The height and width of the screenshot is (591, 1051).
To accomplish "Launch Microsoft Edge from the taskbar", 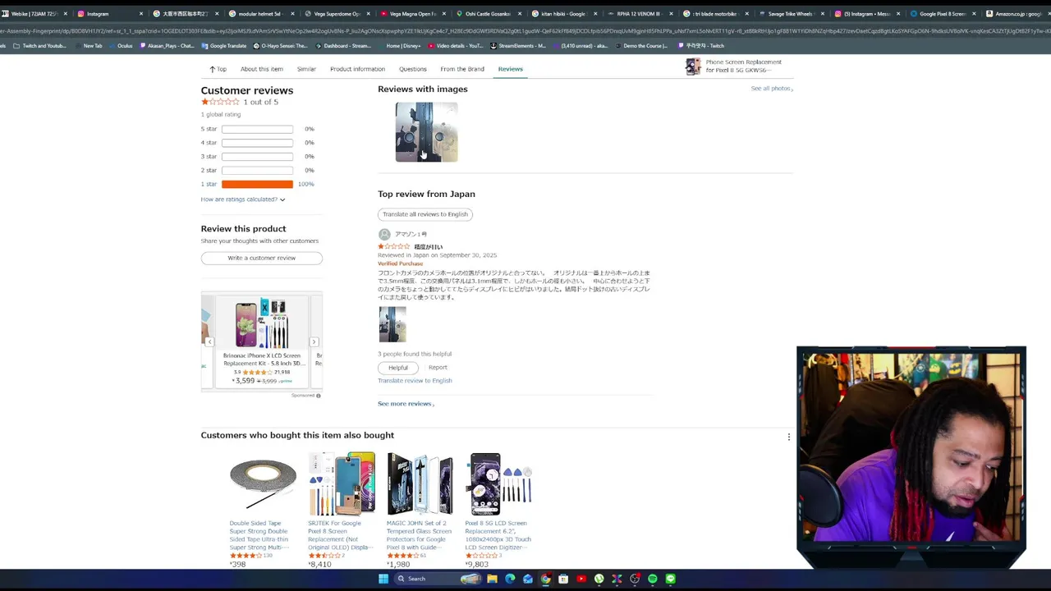I will pyautogui.click(x=510, y=579).
